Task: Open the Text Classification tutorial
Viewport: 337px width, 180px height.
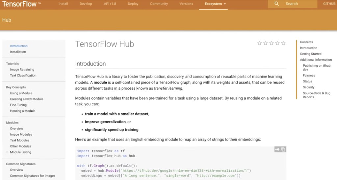Action: (23, 75)
